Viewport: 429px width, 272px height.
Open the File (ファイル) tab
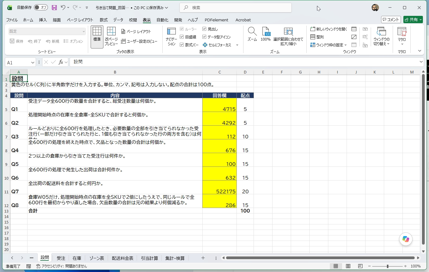[x=12, y=20]
